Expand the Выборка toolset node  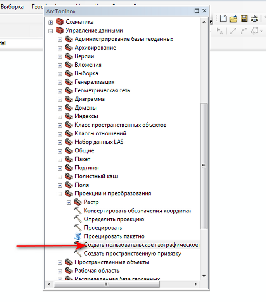60,74
